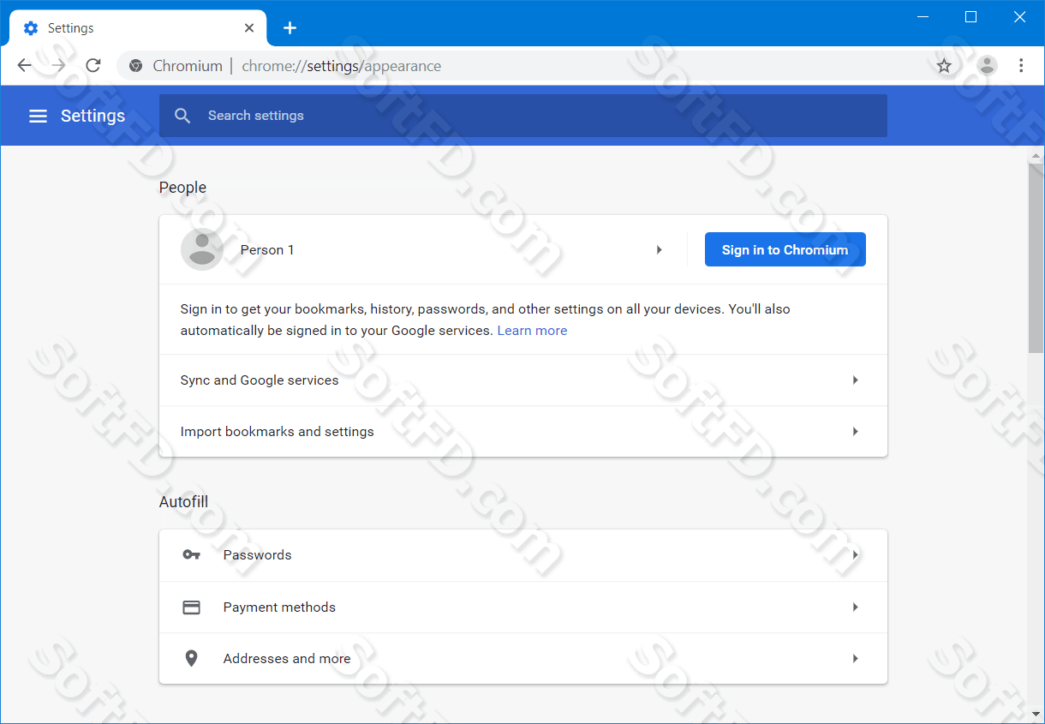
Task: Expand the Import bookmarks and settings arrow
Action: pyautogui.click(x=855, y=432)
